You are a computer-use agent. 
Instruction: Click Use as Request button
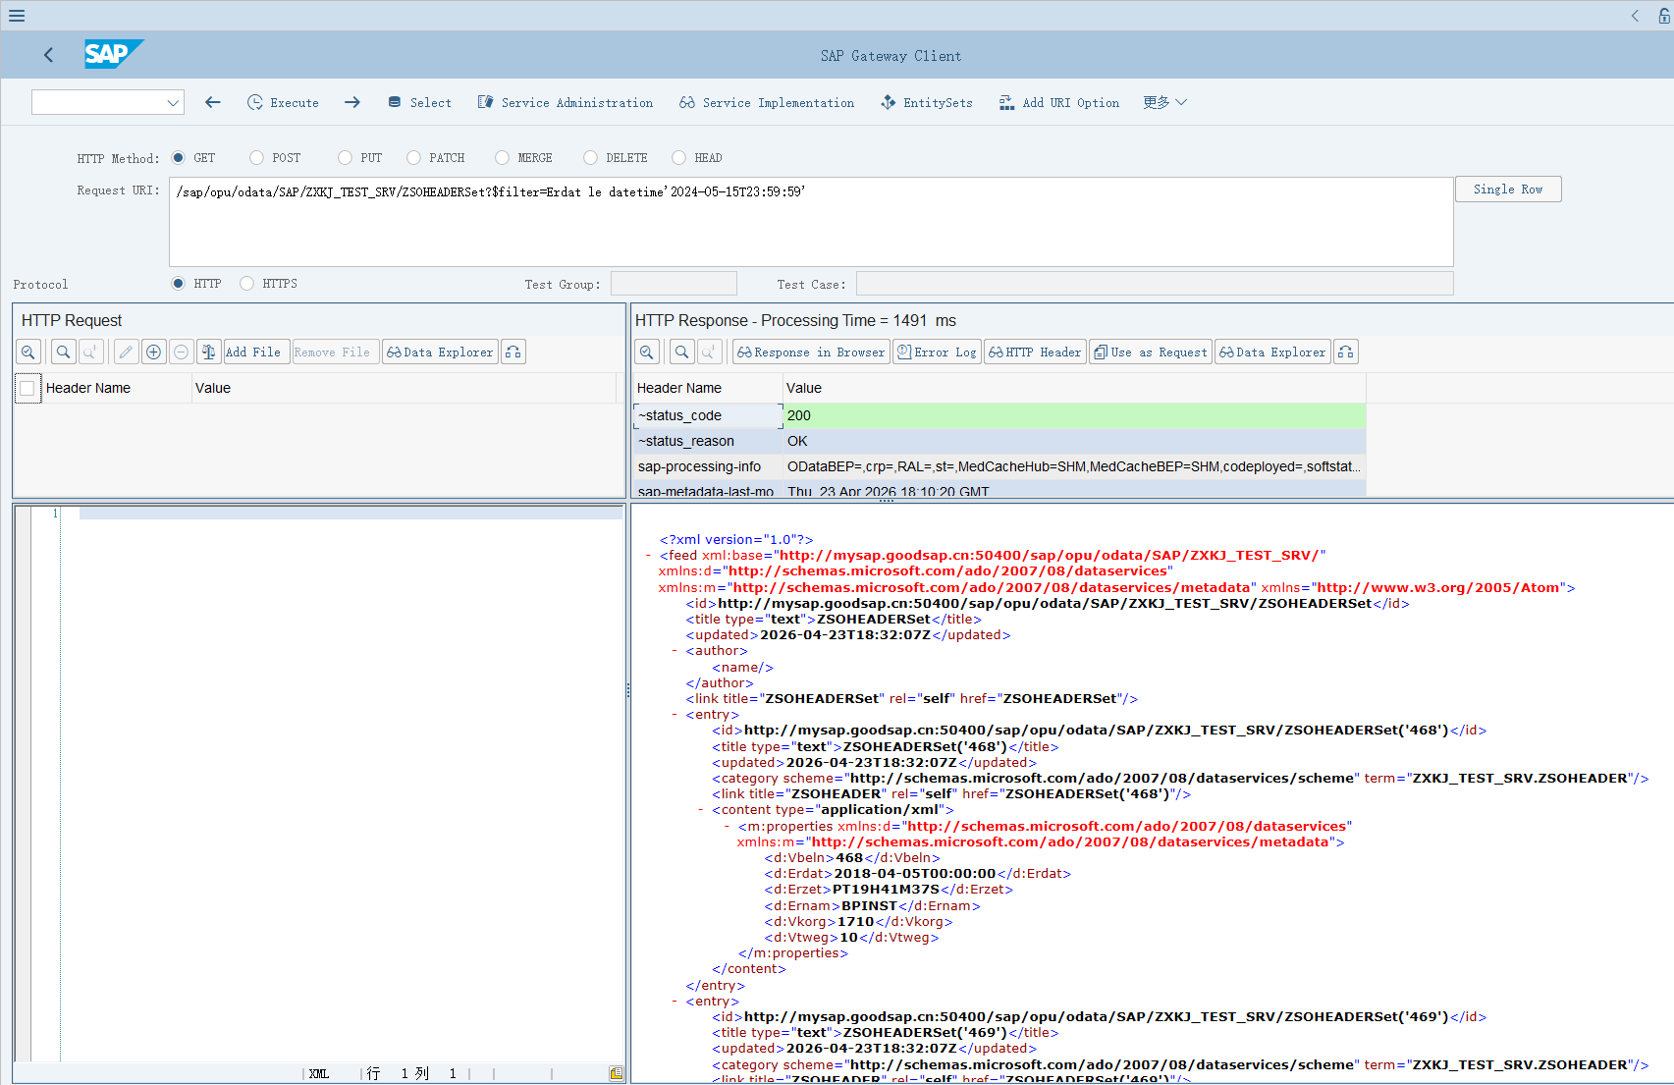click(x=1151, y=352)
